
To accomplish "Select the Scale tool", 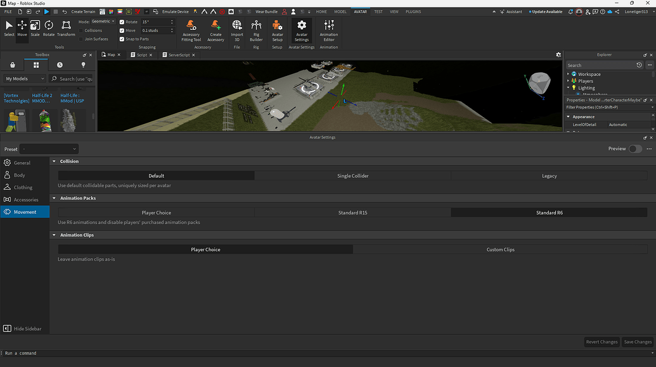I will click(35, 25).
